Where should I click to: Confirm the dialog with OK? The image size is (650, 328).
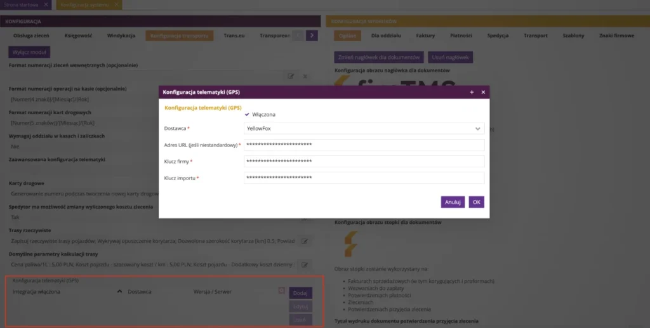coord(476,202)
